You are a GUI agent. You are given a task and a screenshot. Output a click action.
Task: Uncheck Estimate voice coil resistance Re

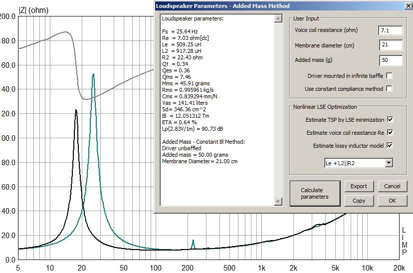point(390,132)
